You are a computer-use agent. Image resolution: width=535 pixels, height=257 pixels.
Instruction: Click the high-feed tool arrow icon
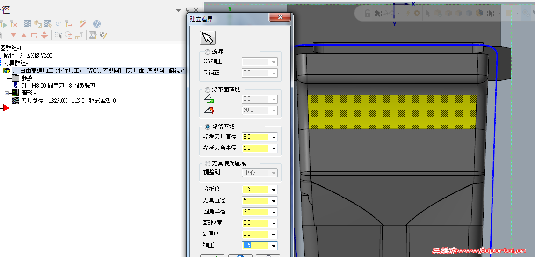[69, 23]
